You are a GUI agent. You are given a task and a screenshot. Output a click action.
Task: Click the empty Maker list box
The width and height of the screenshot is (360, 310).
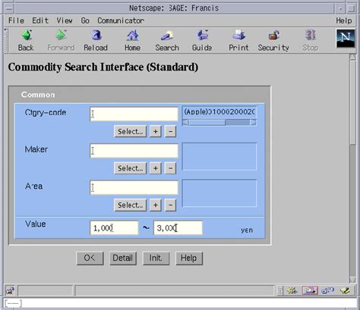pos(219,157)
